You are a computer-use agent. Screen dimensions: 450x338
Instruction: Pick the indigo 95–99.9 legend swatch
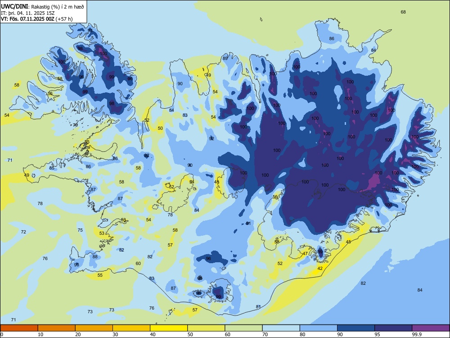(x=393, y=328)
